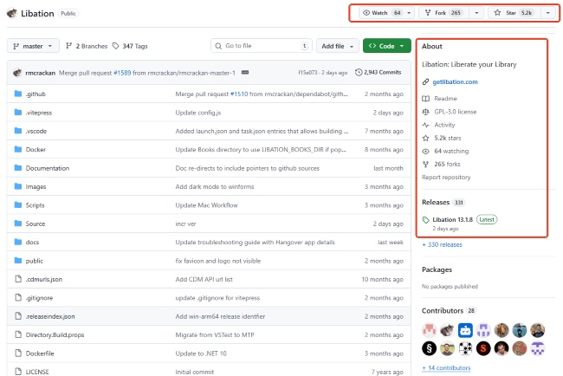Click the star icon next to 5.2k stars
Viewport: 563px width, 376px height.
point(425,138)
